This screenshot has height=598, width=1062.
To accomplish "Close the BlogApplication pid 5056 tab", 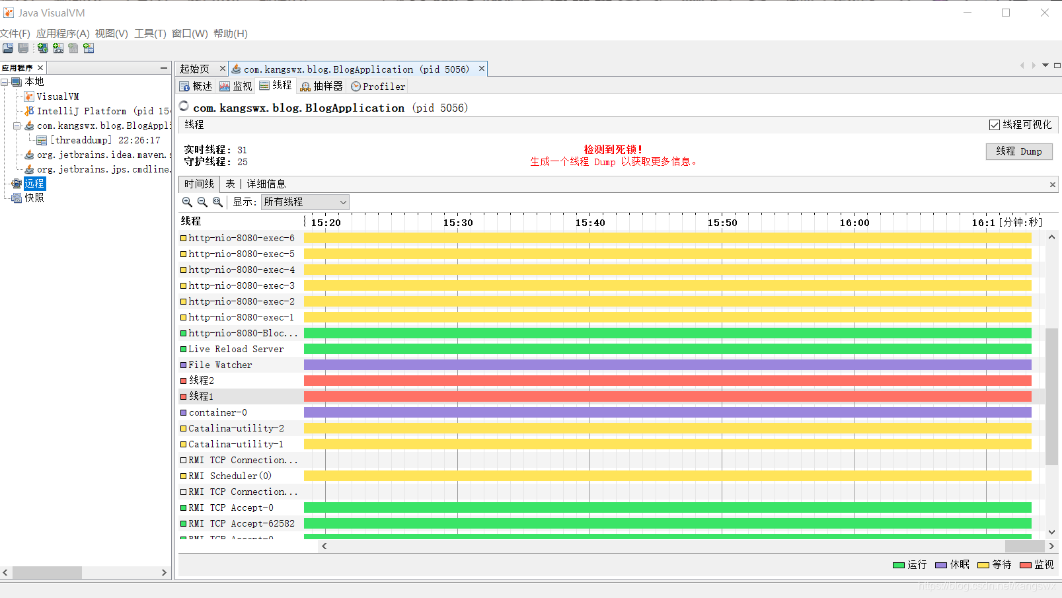I will coord(482,68).
